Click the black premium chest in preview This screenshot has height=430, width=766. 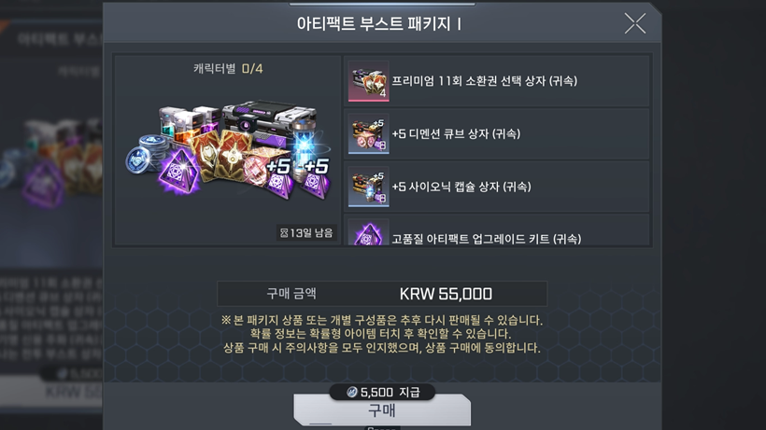tap(269, 121)
